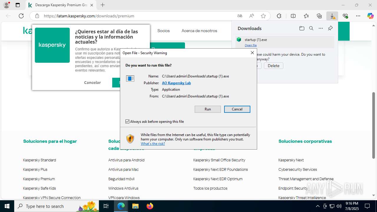
Task: Open the Kaspersky Standard link
Action: point(39,160)
